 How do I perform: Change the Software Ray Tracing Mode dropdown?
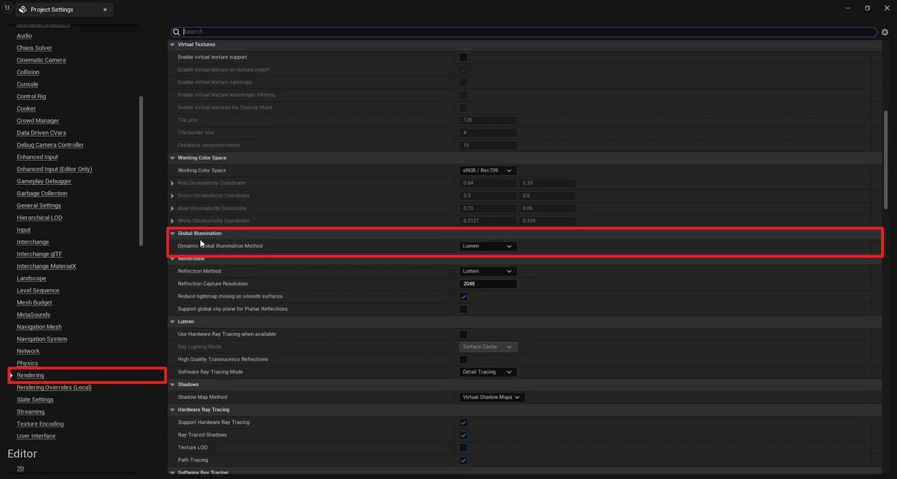coord(488,371)
